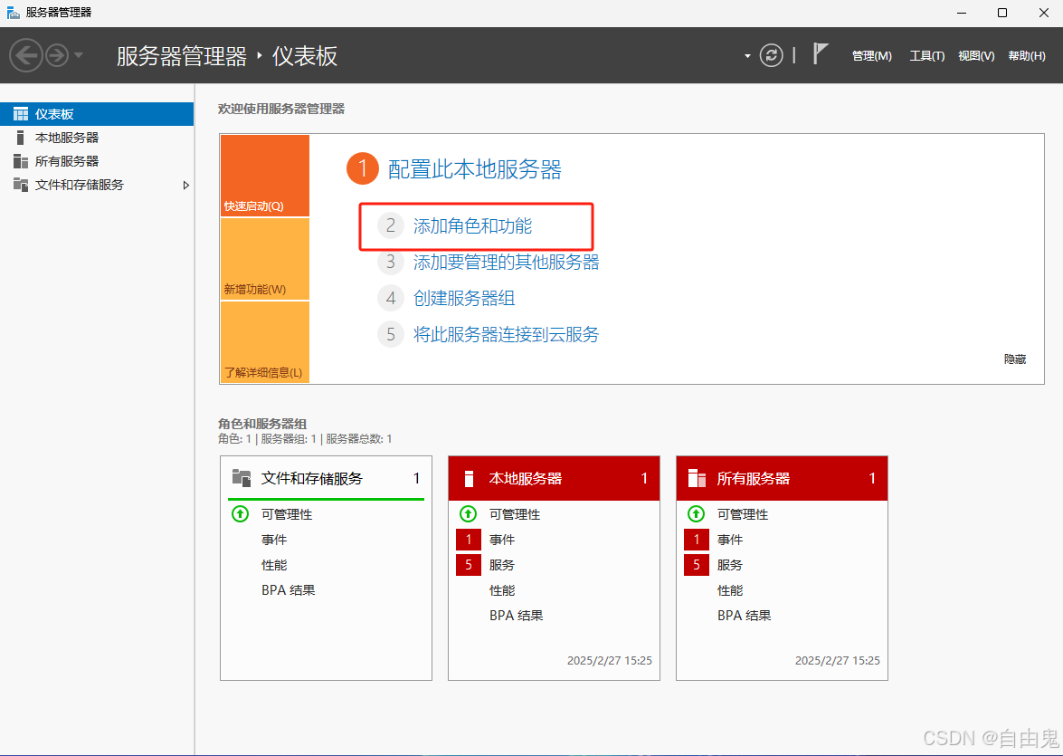Go back with the left arrow button
Viewport: 1063px width, 756px height.
[26, 55]
